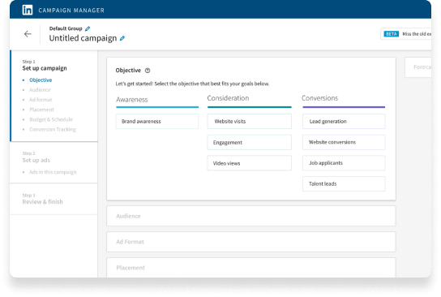Go to Audience in step sidebar
441x297 pixels.
(x=40, y=90)
